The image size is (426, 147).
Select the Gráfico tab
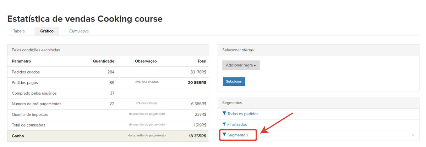tap(47, 31)
